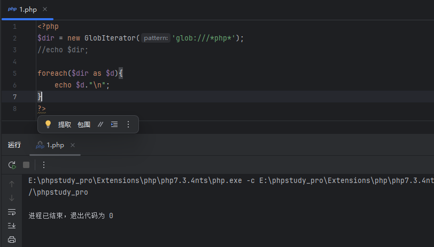The height and width of the screenshot is (247, 434).
Task: Click the comment (//) icon in floating toolbar
Action: click(x=100, y=124)
